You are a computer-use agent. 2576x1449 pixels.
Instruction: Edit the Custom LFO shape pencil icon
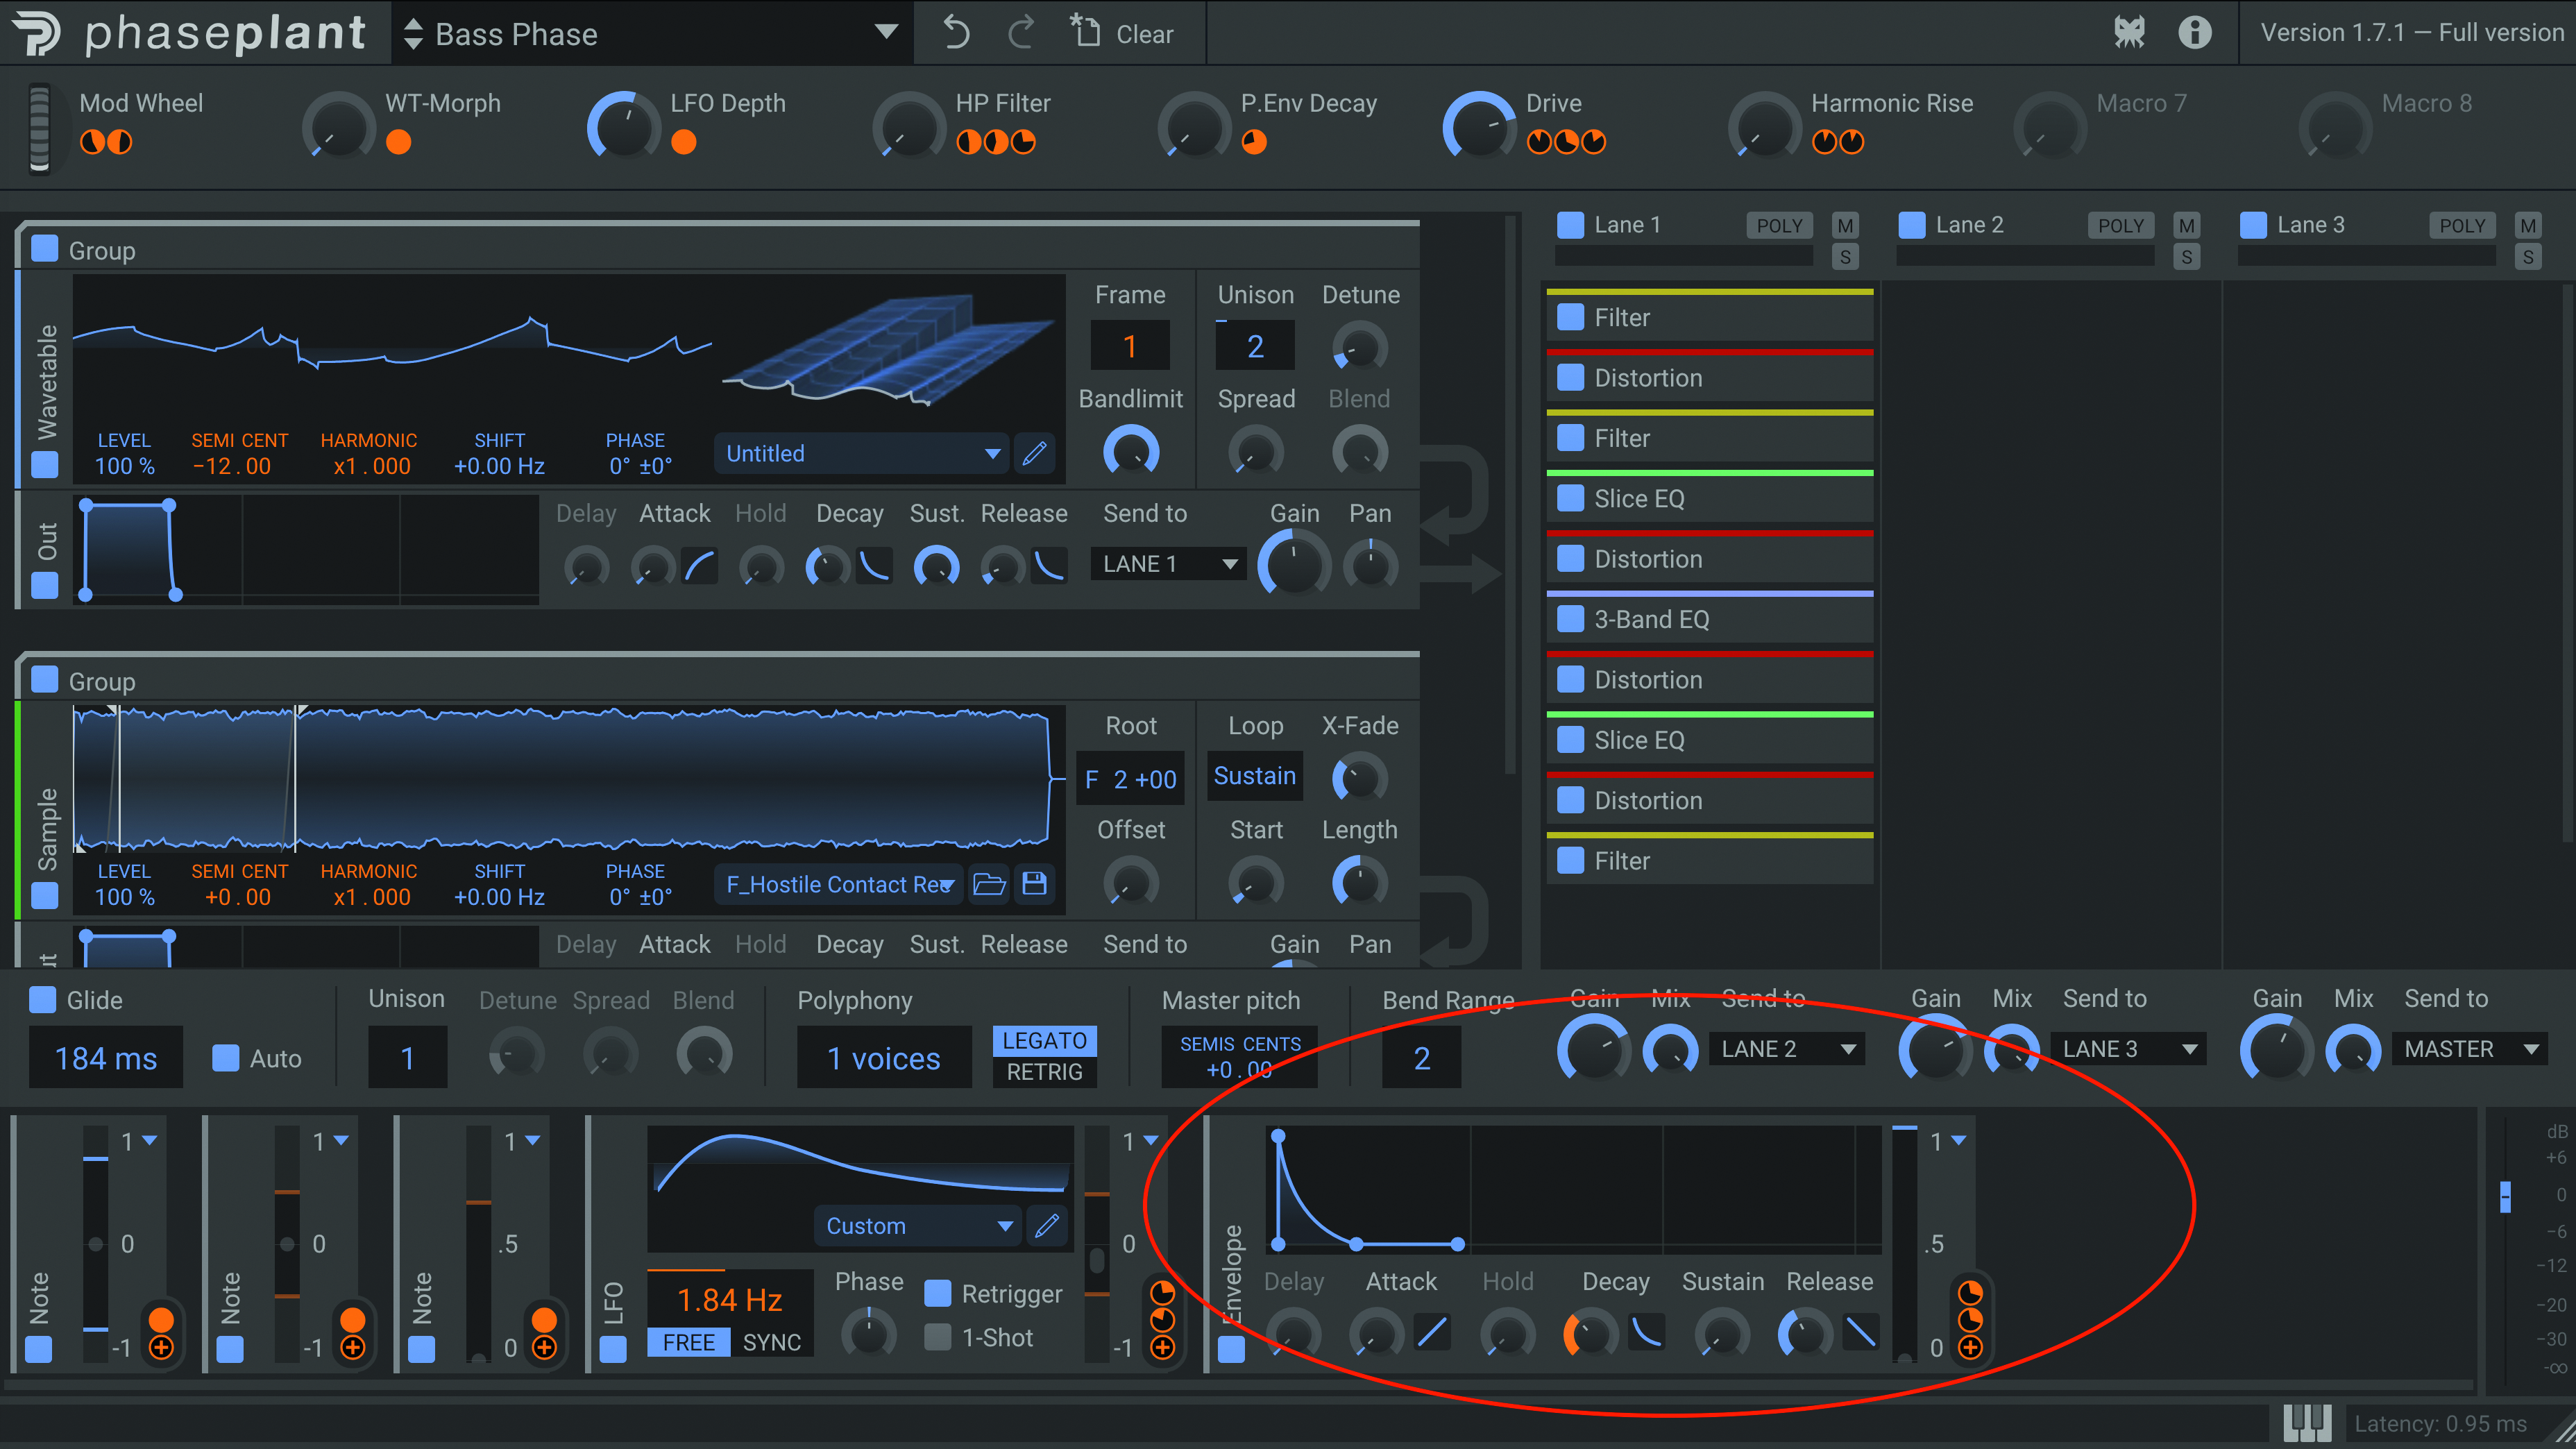[1047, 1225]
